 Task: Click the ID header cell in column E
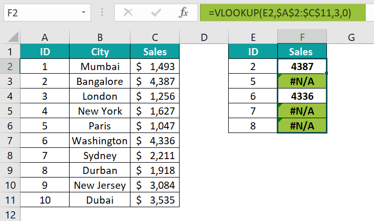point(253,51)
